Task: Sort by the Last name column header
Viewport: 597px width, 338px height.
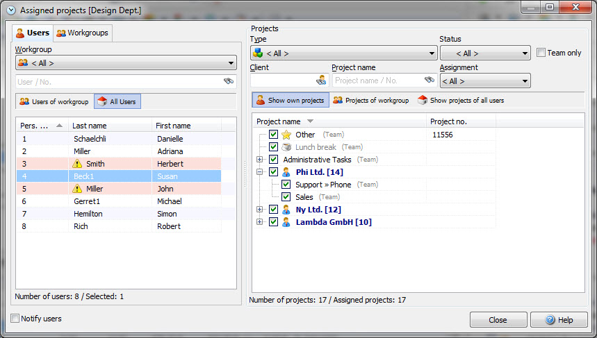Action: [x=110, y=126]
